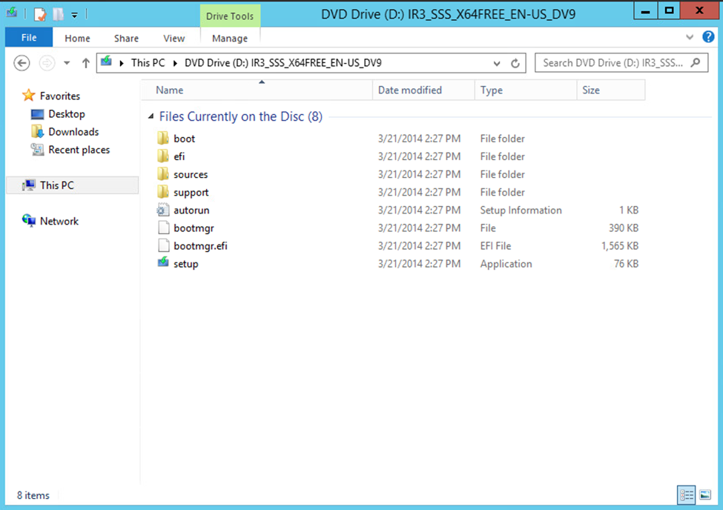
Task: Click the Forward arrow navigation button
Action: point(47,63)
